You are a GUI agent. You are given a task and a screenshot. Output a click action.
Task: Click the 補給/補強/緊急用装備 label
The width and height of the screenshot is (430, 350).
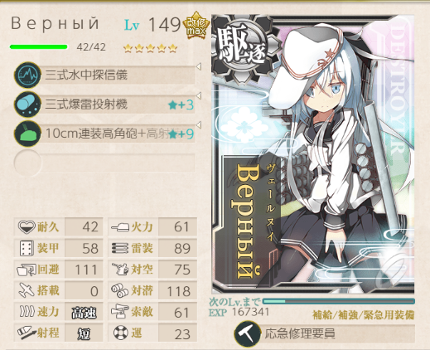point(364,314)
